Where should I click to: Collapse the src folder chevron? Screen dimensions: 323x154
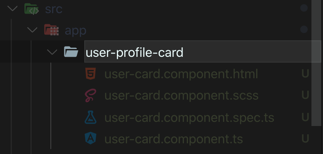pyautogui.click(x=12, y=9)
